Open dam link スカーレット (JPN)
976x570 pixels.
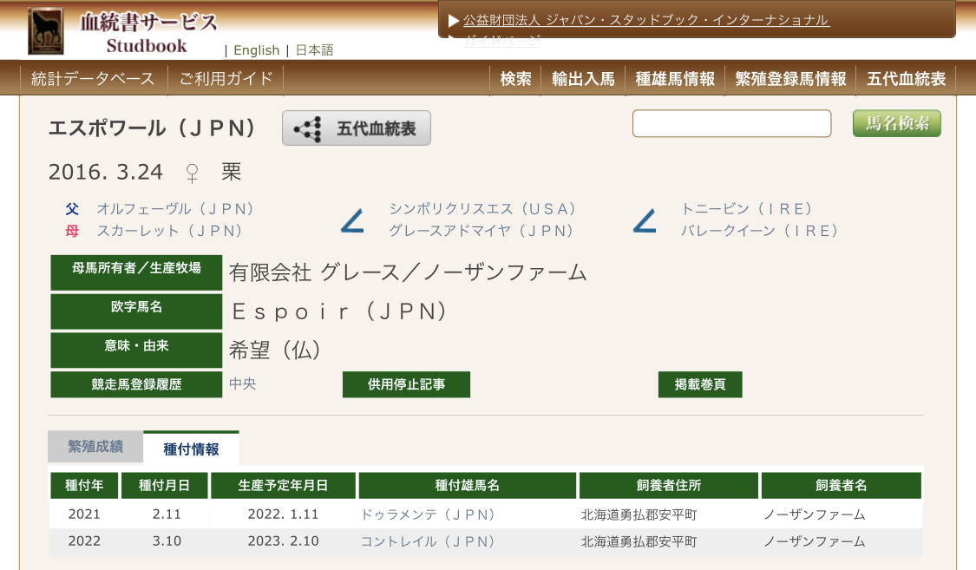tap(169, 231)
